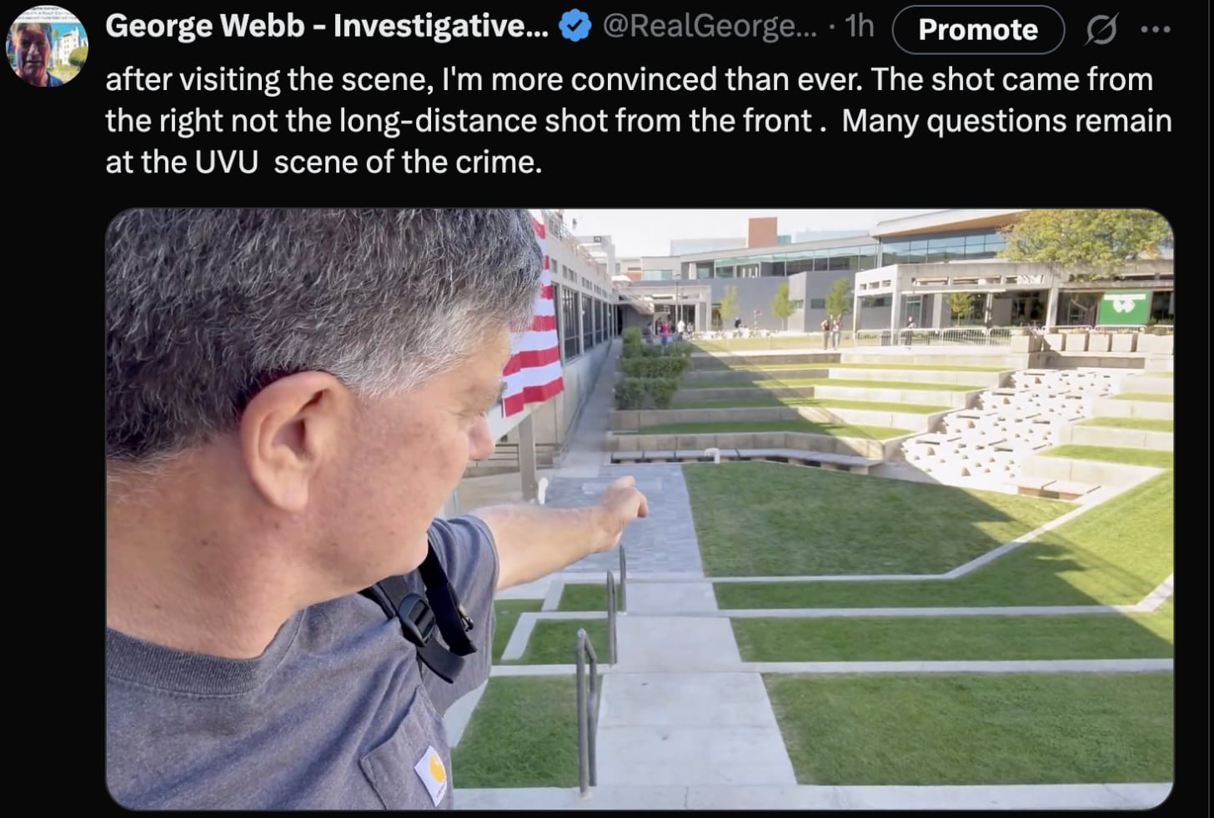Click the backpack strap buckle on the shoulder
This screenshot has width=1214, height=818.
coord(419,617)
